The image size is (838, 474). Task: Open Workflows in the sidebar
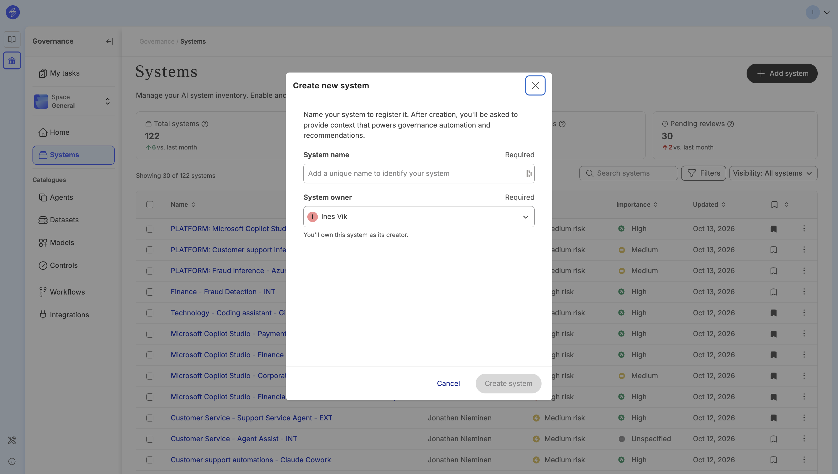74,292
